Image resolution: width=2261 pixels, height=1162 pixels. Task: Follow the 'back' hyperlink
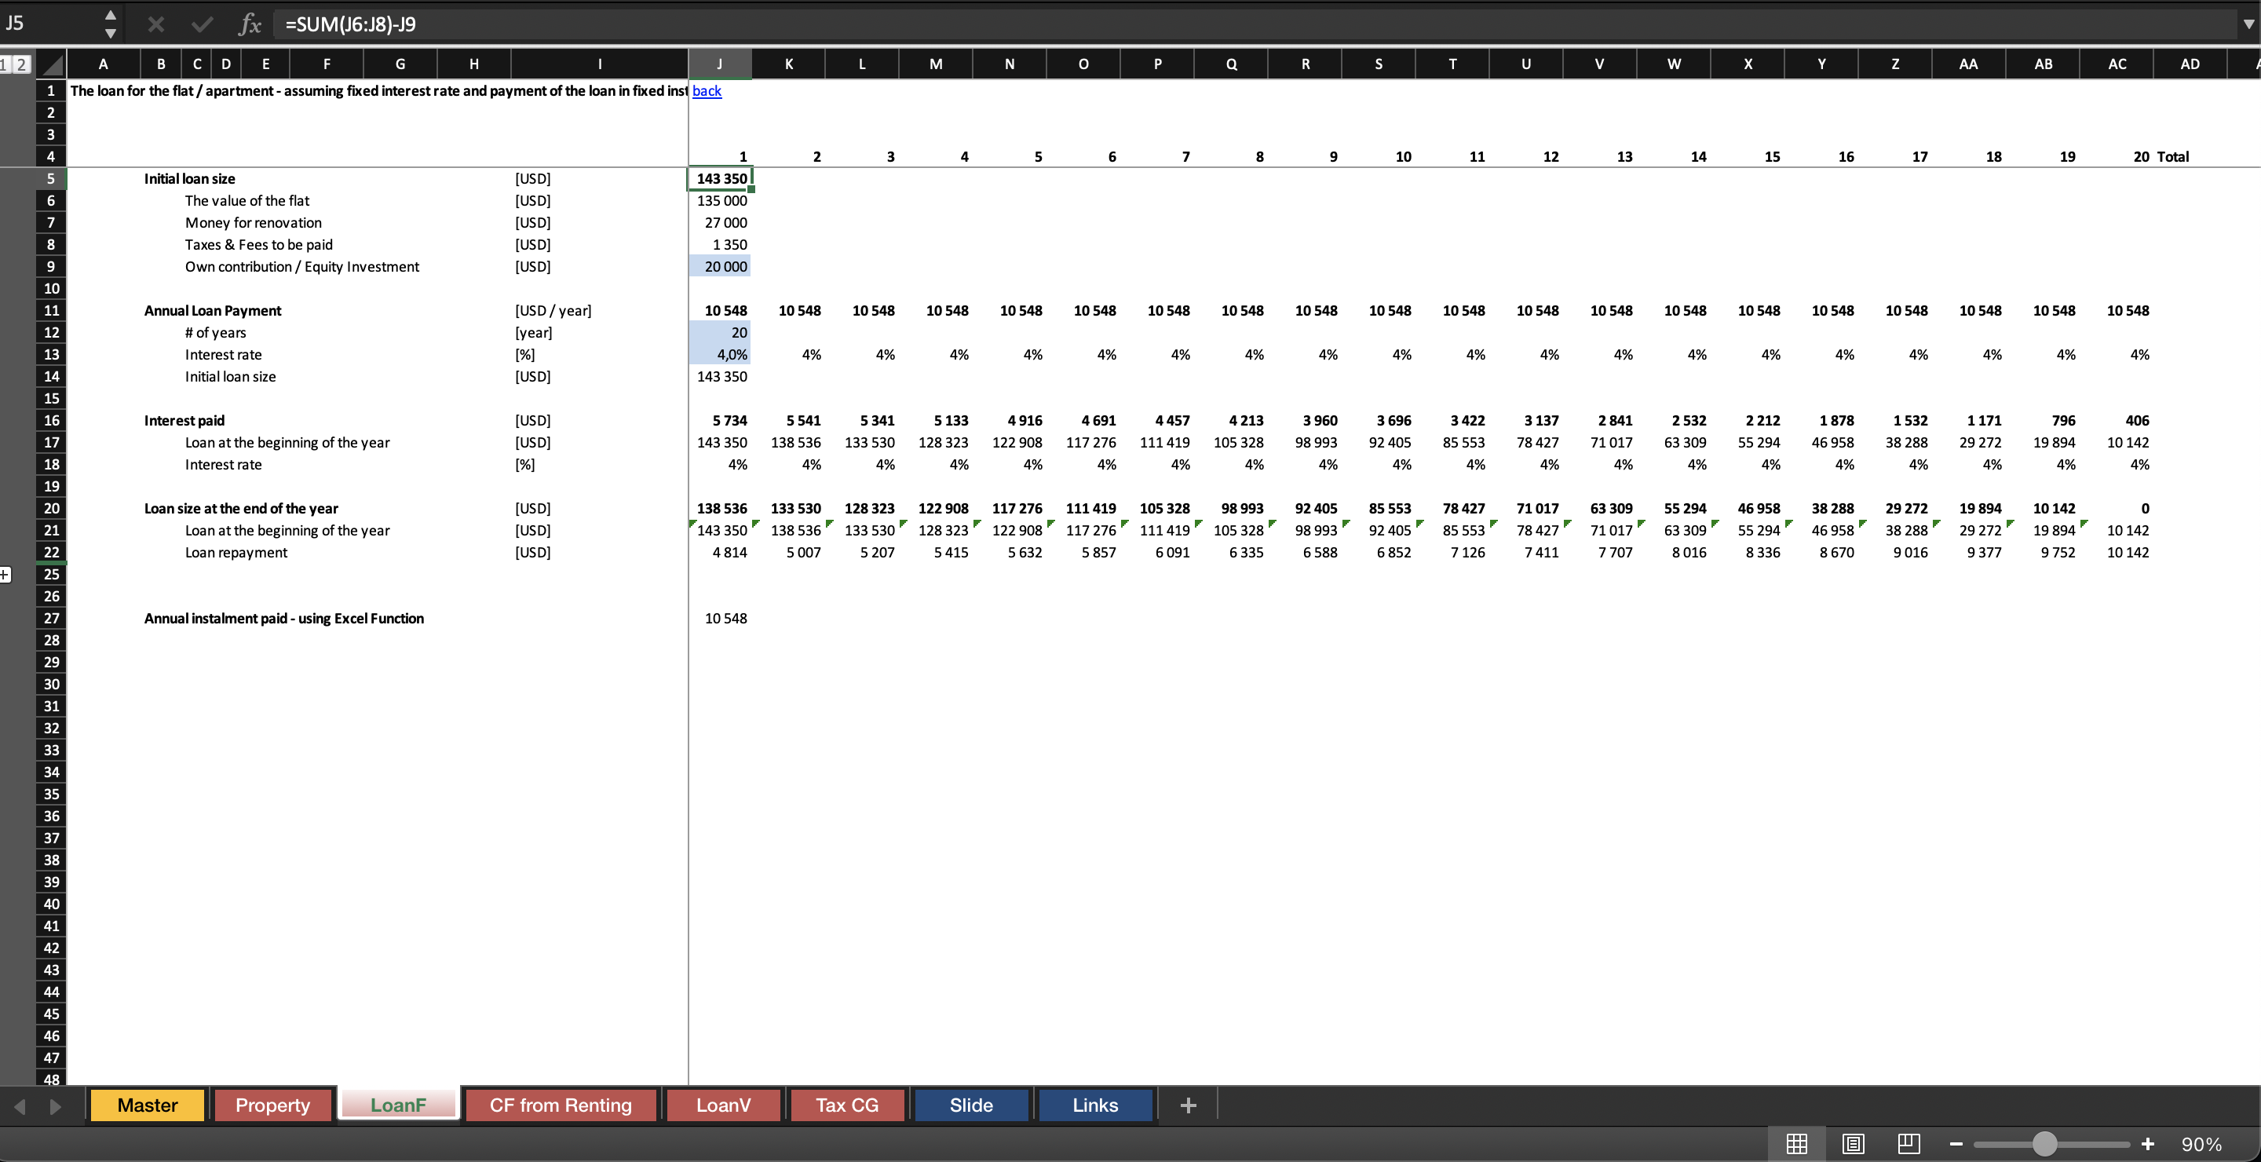tap(707, 90)
